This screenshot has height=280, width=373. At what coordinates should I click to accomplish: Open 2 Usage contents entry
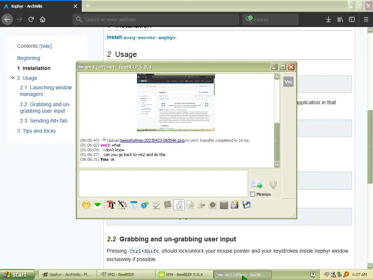[27, 78]
